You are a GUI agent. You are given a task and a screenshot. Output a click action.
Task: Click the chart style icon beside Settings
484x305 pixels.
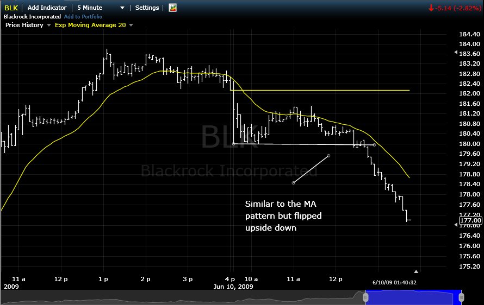(x=172, y=8)
